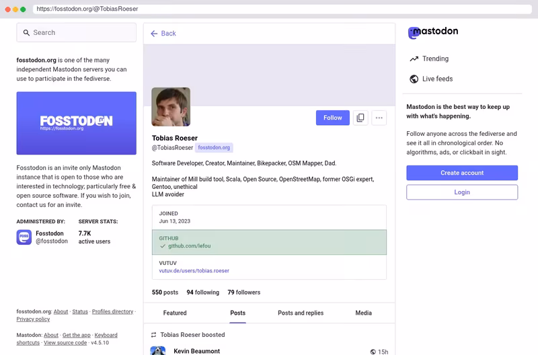
Task: Open the fosstodon.org About link
Action: coord(61,311)
